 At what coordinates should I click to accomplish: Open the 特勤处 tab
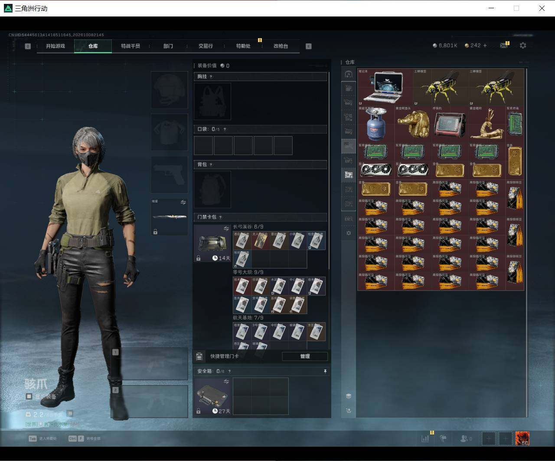[243, 46]
